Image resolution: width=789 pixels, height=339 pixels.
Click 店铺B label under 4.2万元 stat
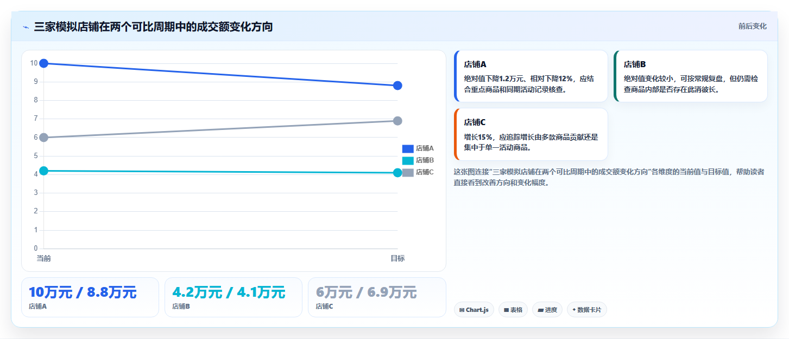pyautogui.click(x=181, y=307)
